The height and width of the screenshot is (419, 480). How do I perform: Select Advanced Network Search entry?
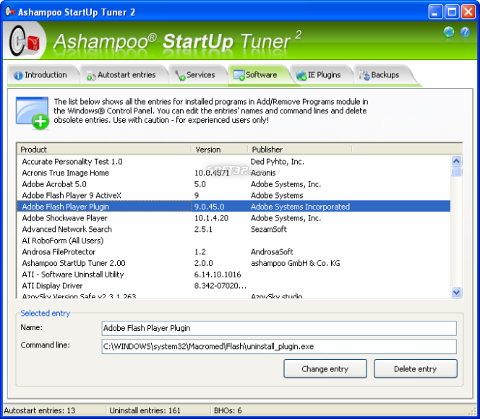click(233, 230)
